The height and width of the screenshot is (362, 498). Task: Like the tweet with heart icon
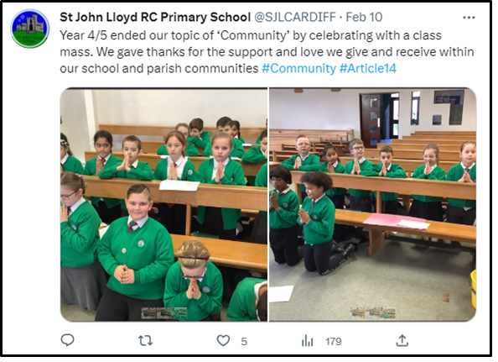[x=223, y=341]
